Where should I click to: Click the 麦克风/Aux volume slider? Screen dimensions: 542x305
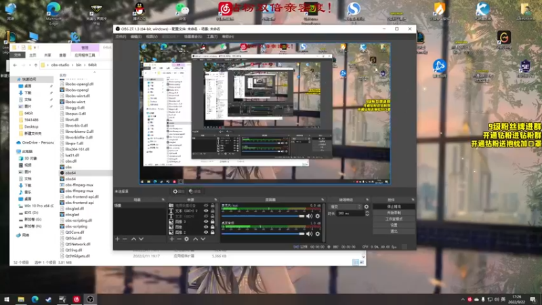(x=263, y=216)
